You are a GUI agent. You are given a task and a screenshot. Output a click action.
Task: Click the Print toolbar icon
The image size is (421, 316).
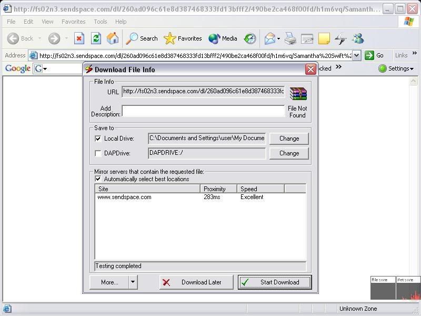pyautogui.click(x=290, y=38)
